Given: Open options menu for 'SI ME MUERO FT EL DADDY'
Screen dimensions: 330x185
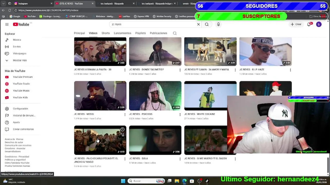Looking at the screenshot, I should click(235, 159).
